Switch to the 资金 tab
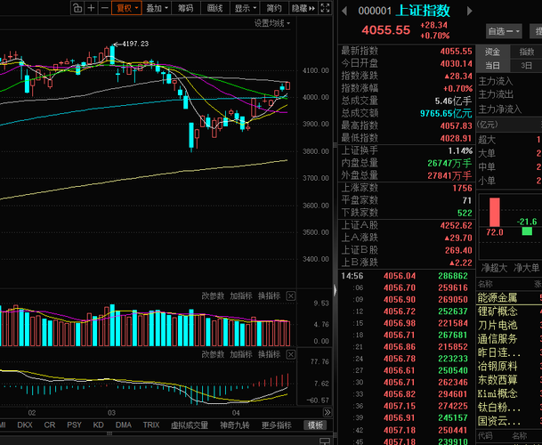Viewport: 542px width, 445px height. click(492, 52)
